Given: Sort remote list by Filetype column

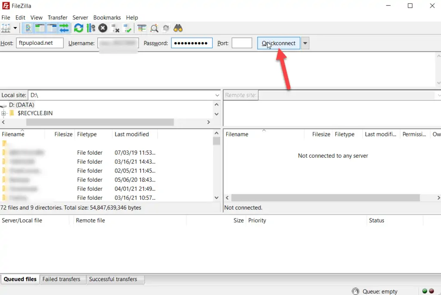Looking at the screenshot, I should pos(348,134).
